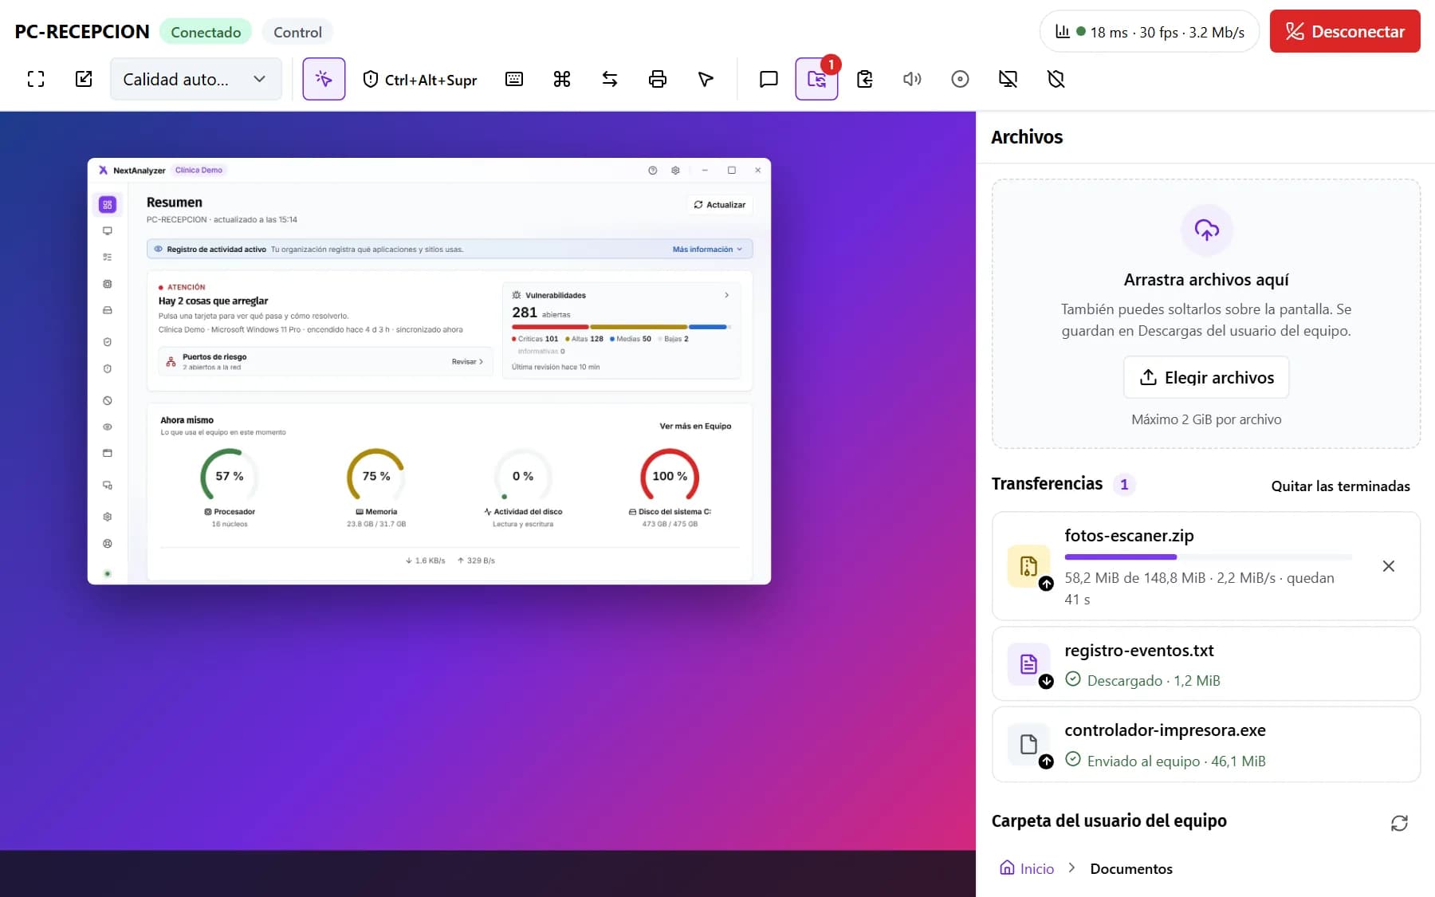Click the remote printing icon
Viewport: 1435px width, 897px height.
[x=658, y=79]
